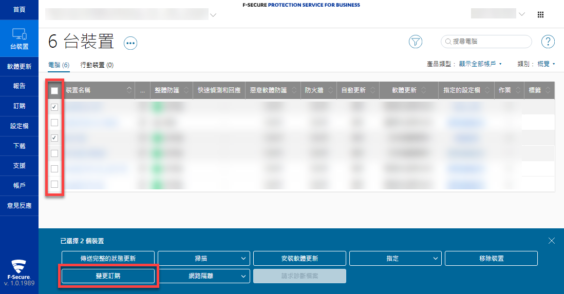Open the apps grid icon

point(540,14)
